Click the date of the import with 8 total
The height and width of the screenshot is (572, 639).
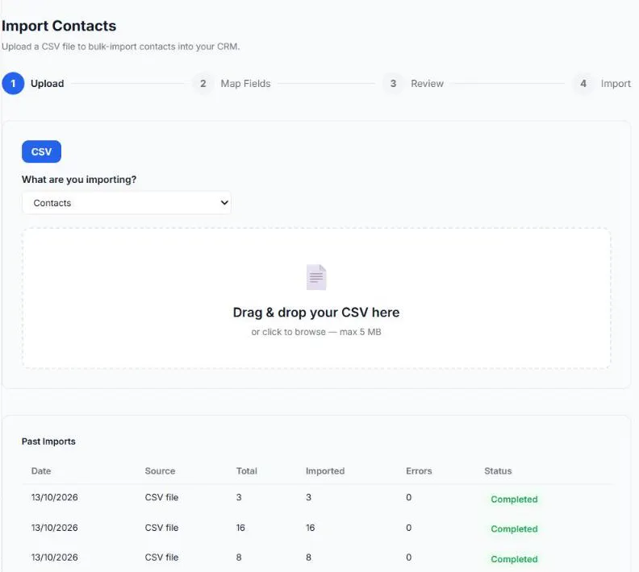pyautogui.click(x=55, y=557)
